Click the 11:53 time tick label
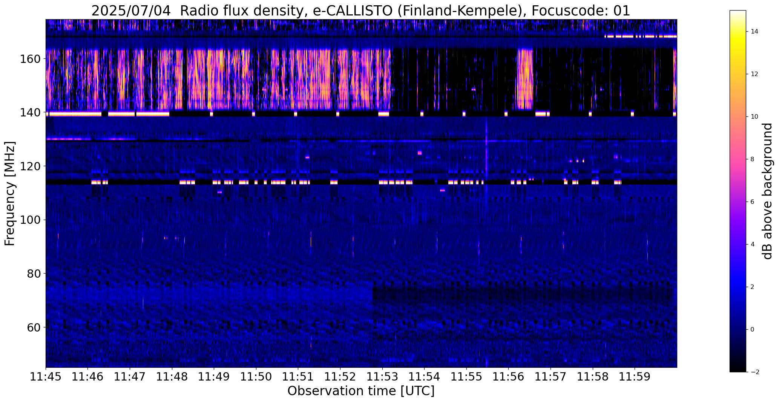This screenshot has height=402, width=779. (382, 377)
